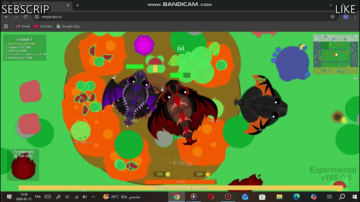Open File Explorer from taskbar
Viewport: 360px width, 202px height.
click(x=279, y=197)
